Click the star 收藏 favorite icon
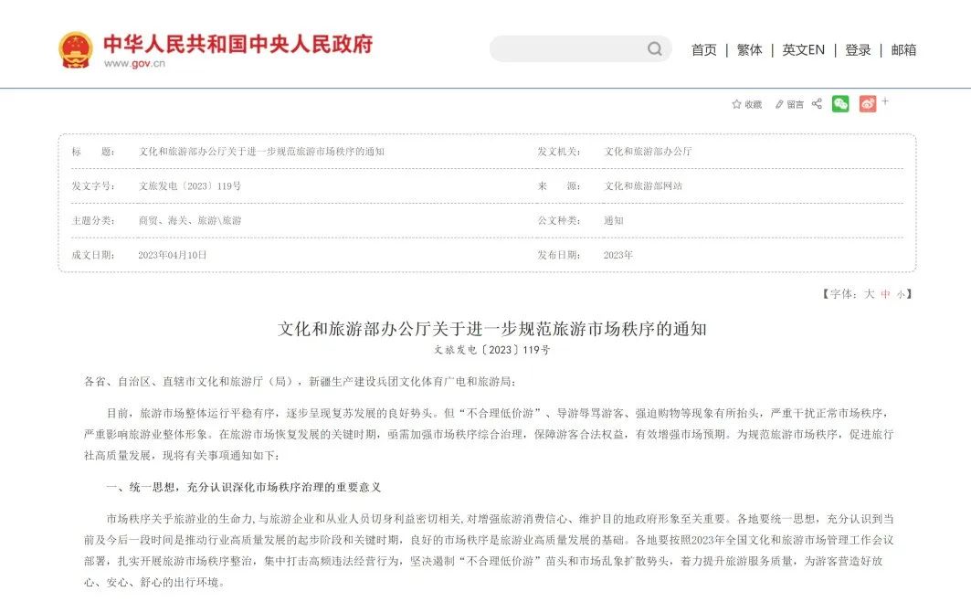This screenshot has height=602, width=971. click(737, 104)
